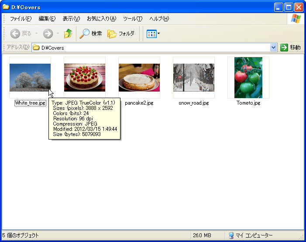Select the snow_road.jpg thumbnail image
Image resolution: width=306 pixels, height=242 pixels.
point(194,78)
